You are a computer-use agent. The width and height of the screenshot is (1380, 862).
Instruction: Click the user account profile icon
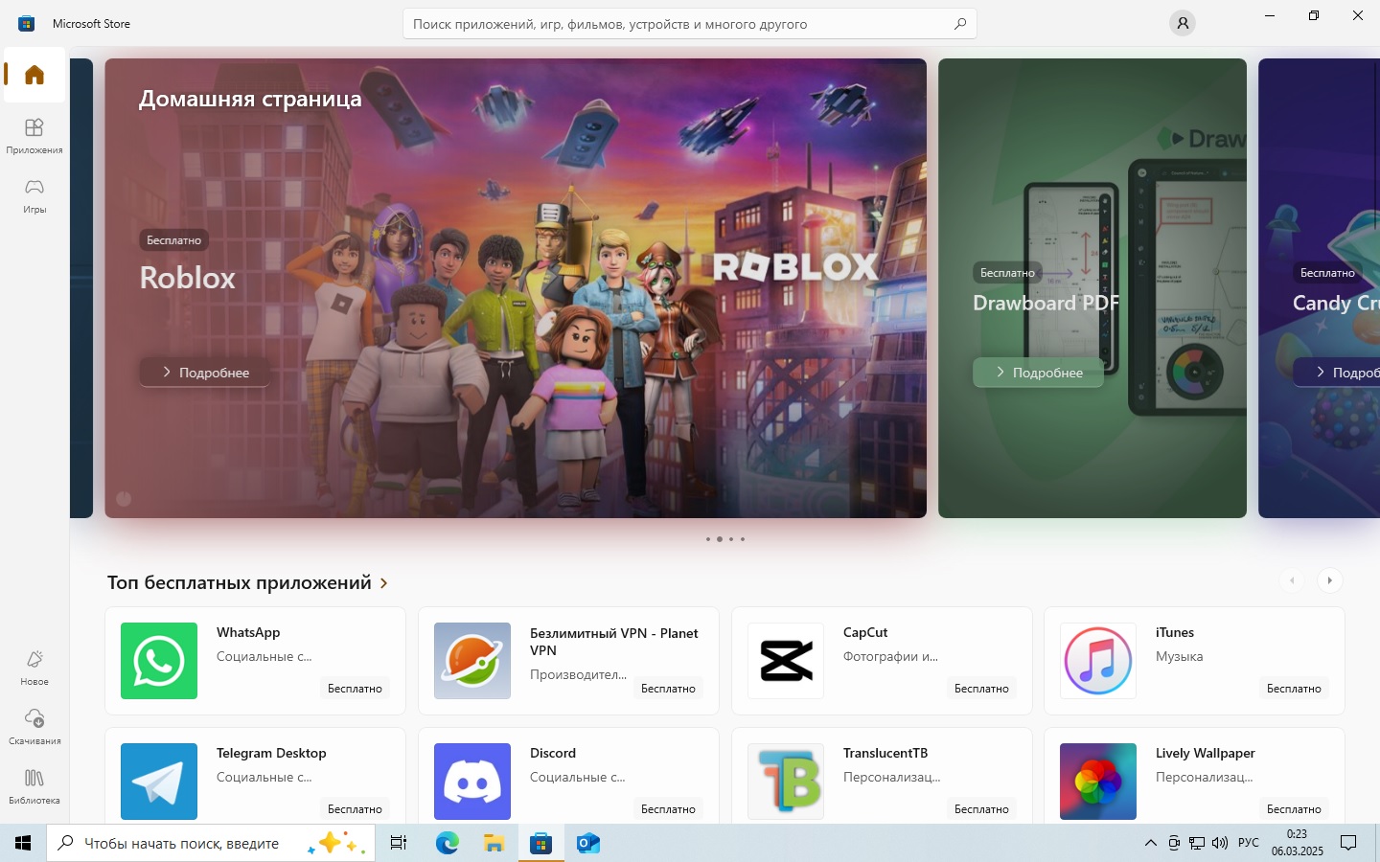1183,23
